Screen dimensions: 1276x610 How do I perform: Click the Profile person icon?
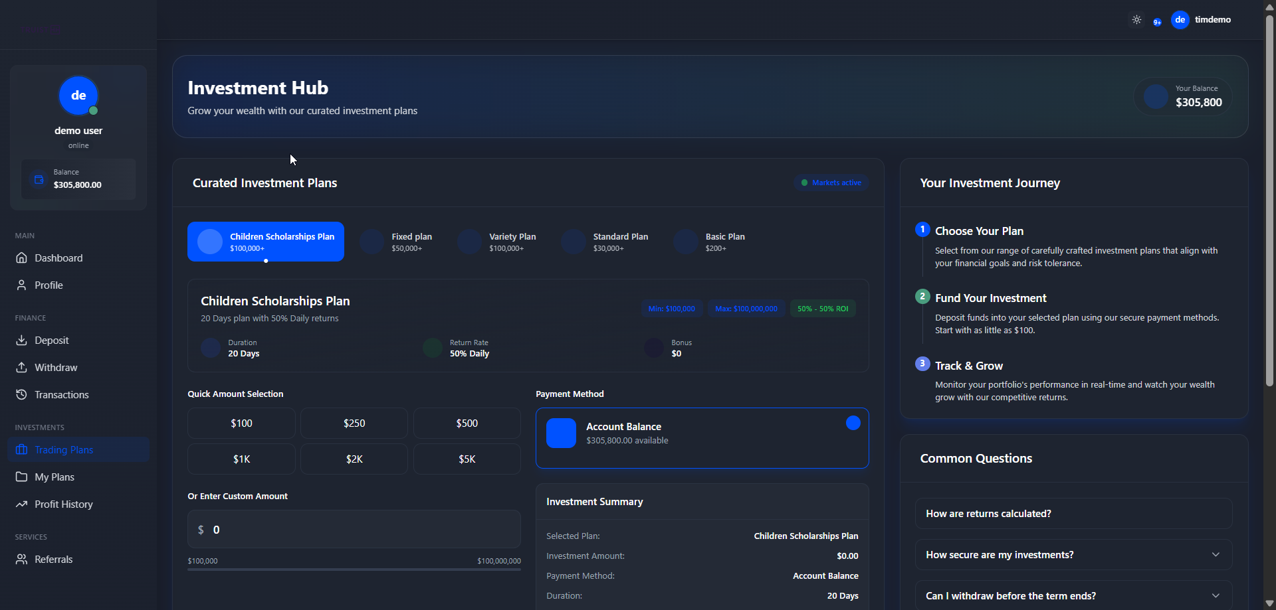[22, 285]
